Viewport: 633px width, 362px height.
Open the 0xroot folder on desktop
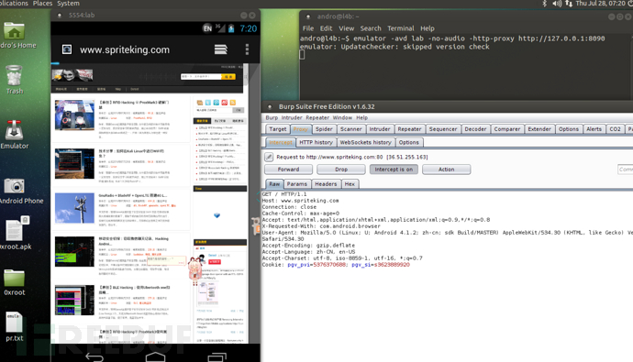tap(14, 278)
